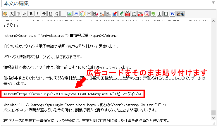The width and height of the screenshot is (217, 126).
Task: Toggle bold formatting (B)
Action: (31, 14)
